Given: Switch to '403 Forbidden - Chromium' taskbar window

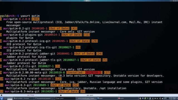Looking at the screenshot, I should pos(23,98).
